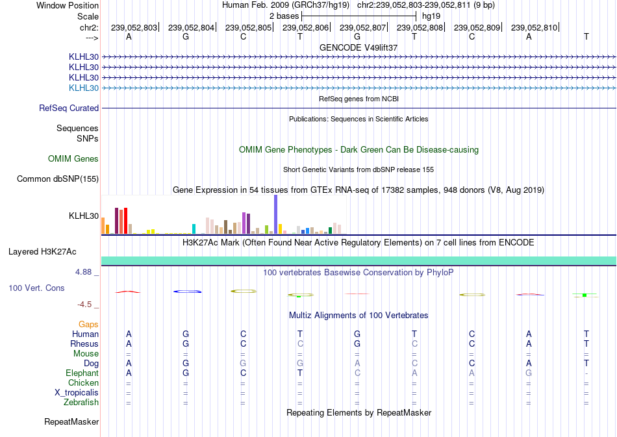
Task: Click the red PhyloP glyph under first base A
Action: pyautogui.click(x=127, y=292)
